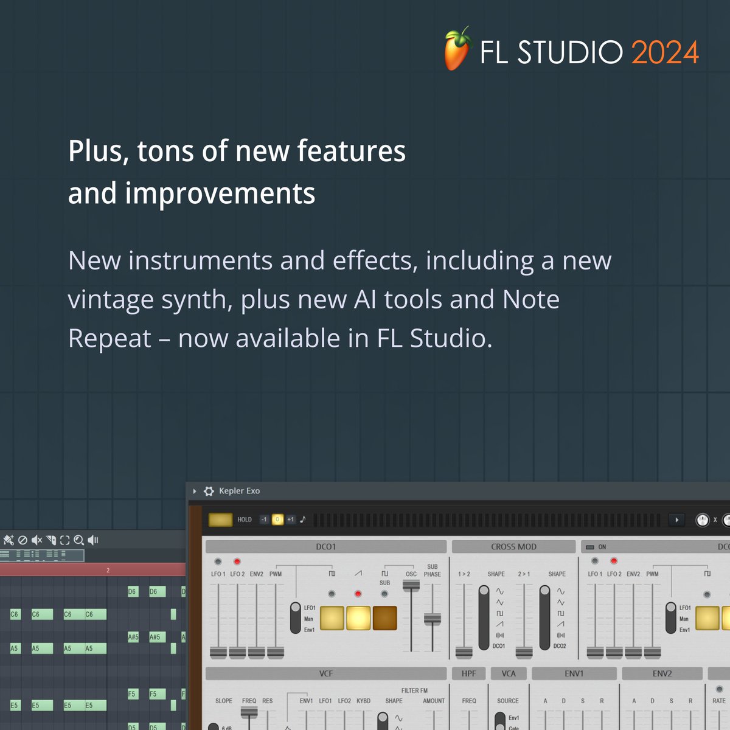The height and width of the screenshot is (730, 730).
Task: Click the bar 2 marker in piano roll timeline
Action: (x=108, y=570)
